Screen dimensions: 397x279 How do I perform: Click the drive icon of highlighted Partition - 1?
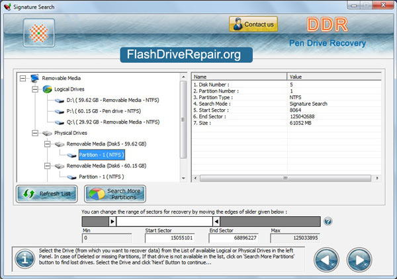71,155
